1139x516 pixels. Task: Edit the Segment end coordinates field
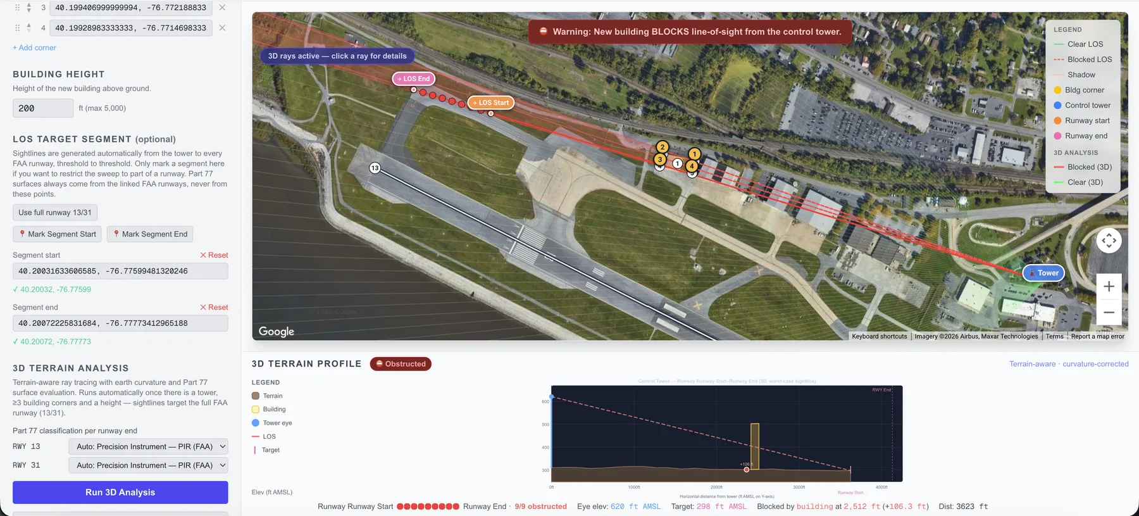[120, 323]
